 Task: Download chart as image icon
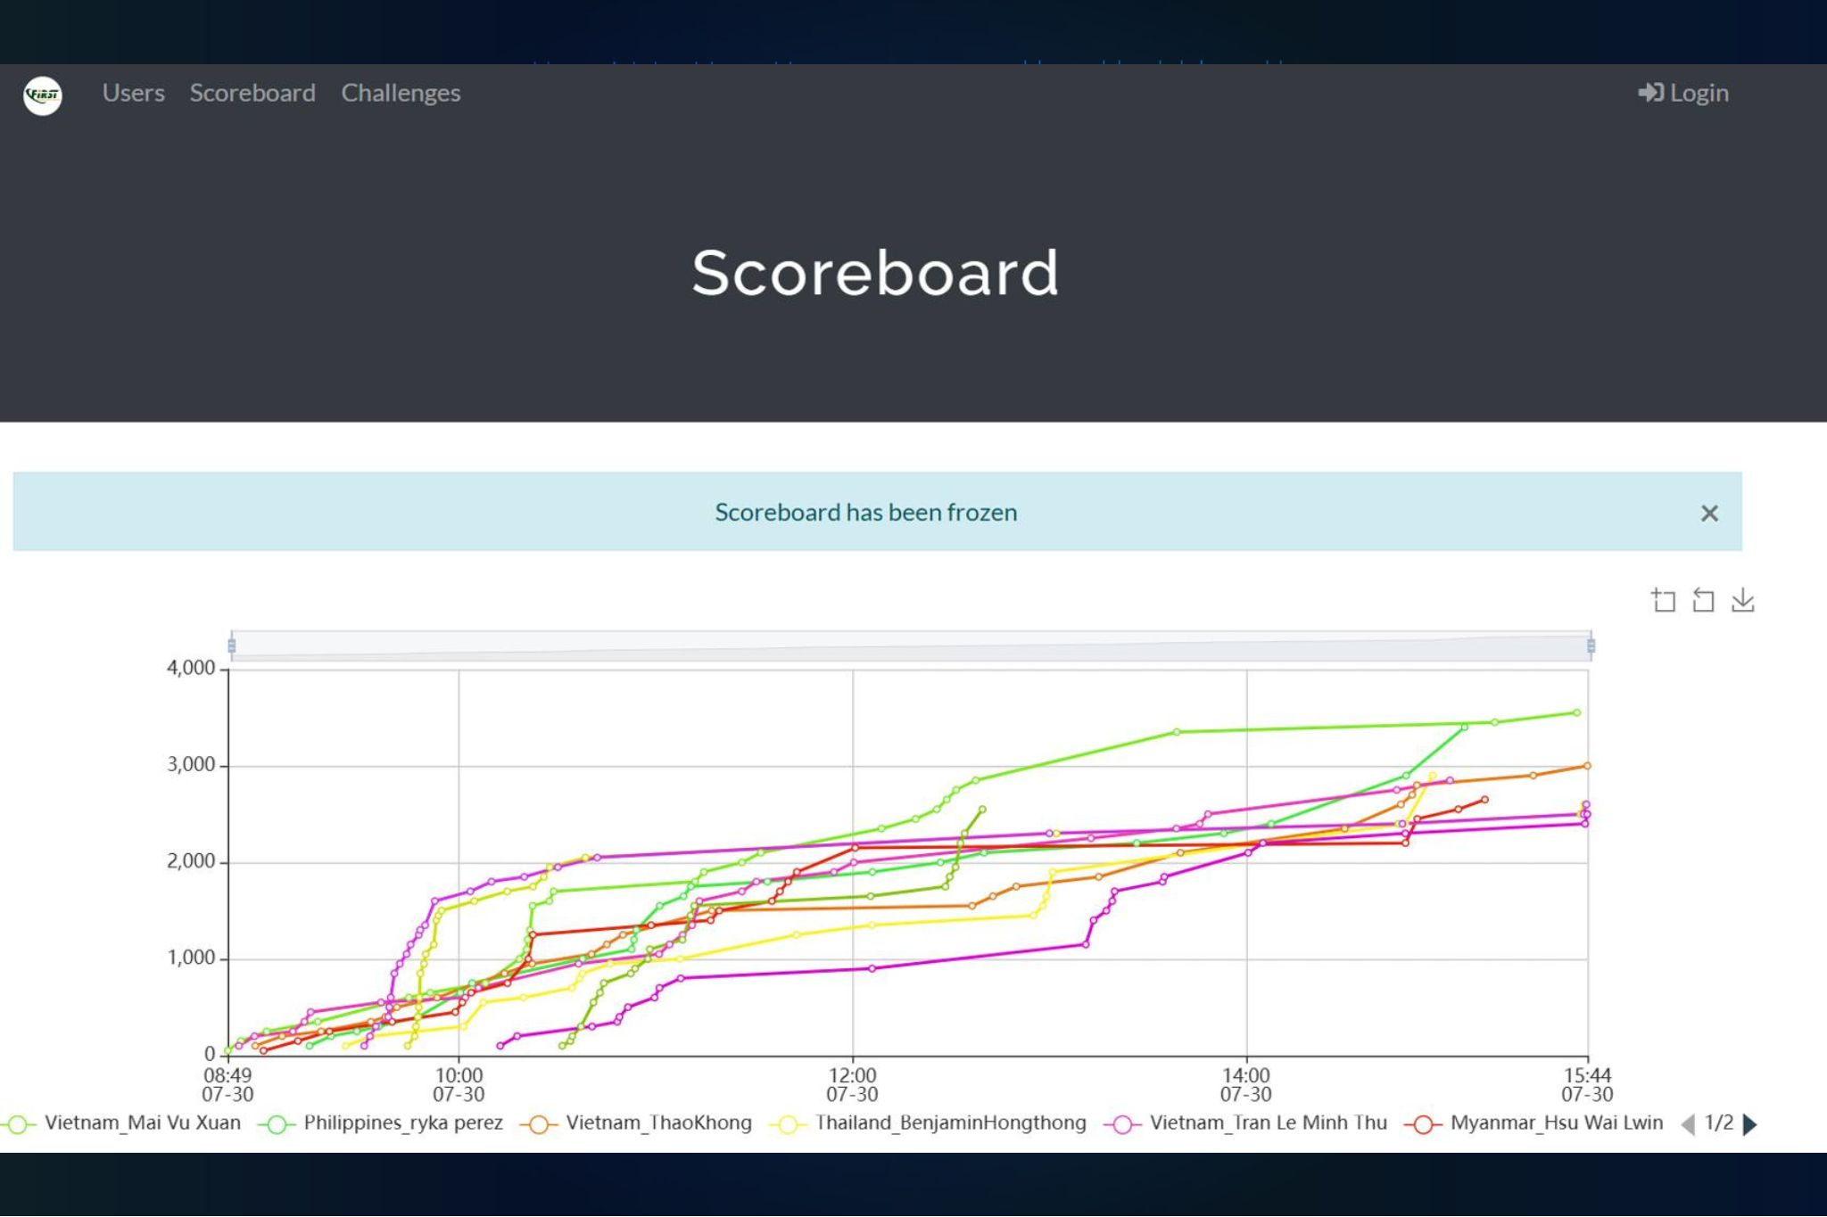coord(1742,601)
